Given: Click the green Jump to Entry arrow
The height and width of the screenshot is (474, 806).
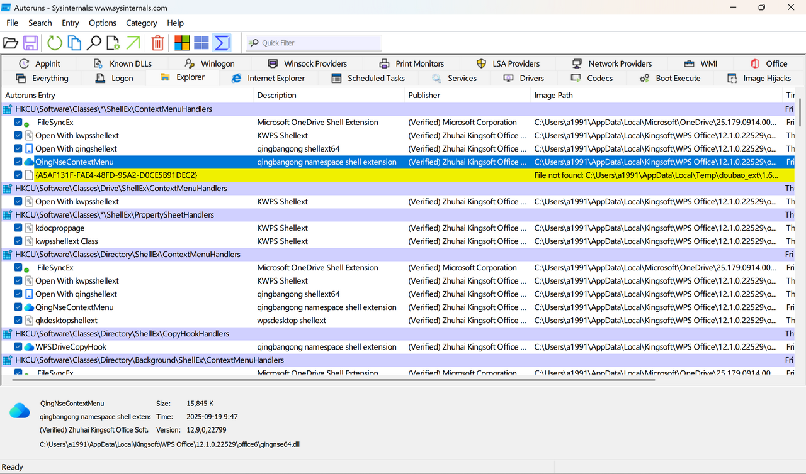Looking at the screenshot, I should (133, 43).
